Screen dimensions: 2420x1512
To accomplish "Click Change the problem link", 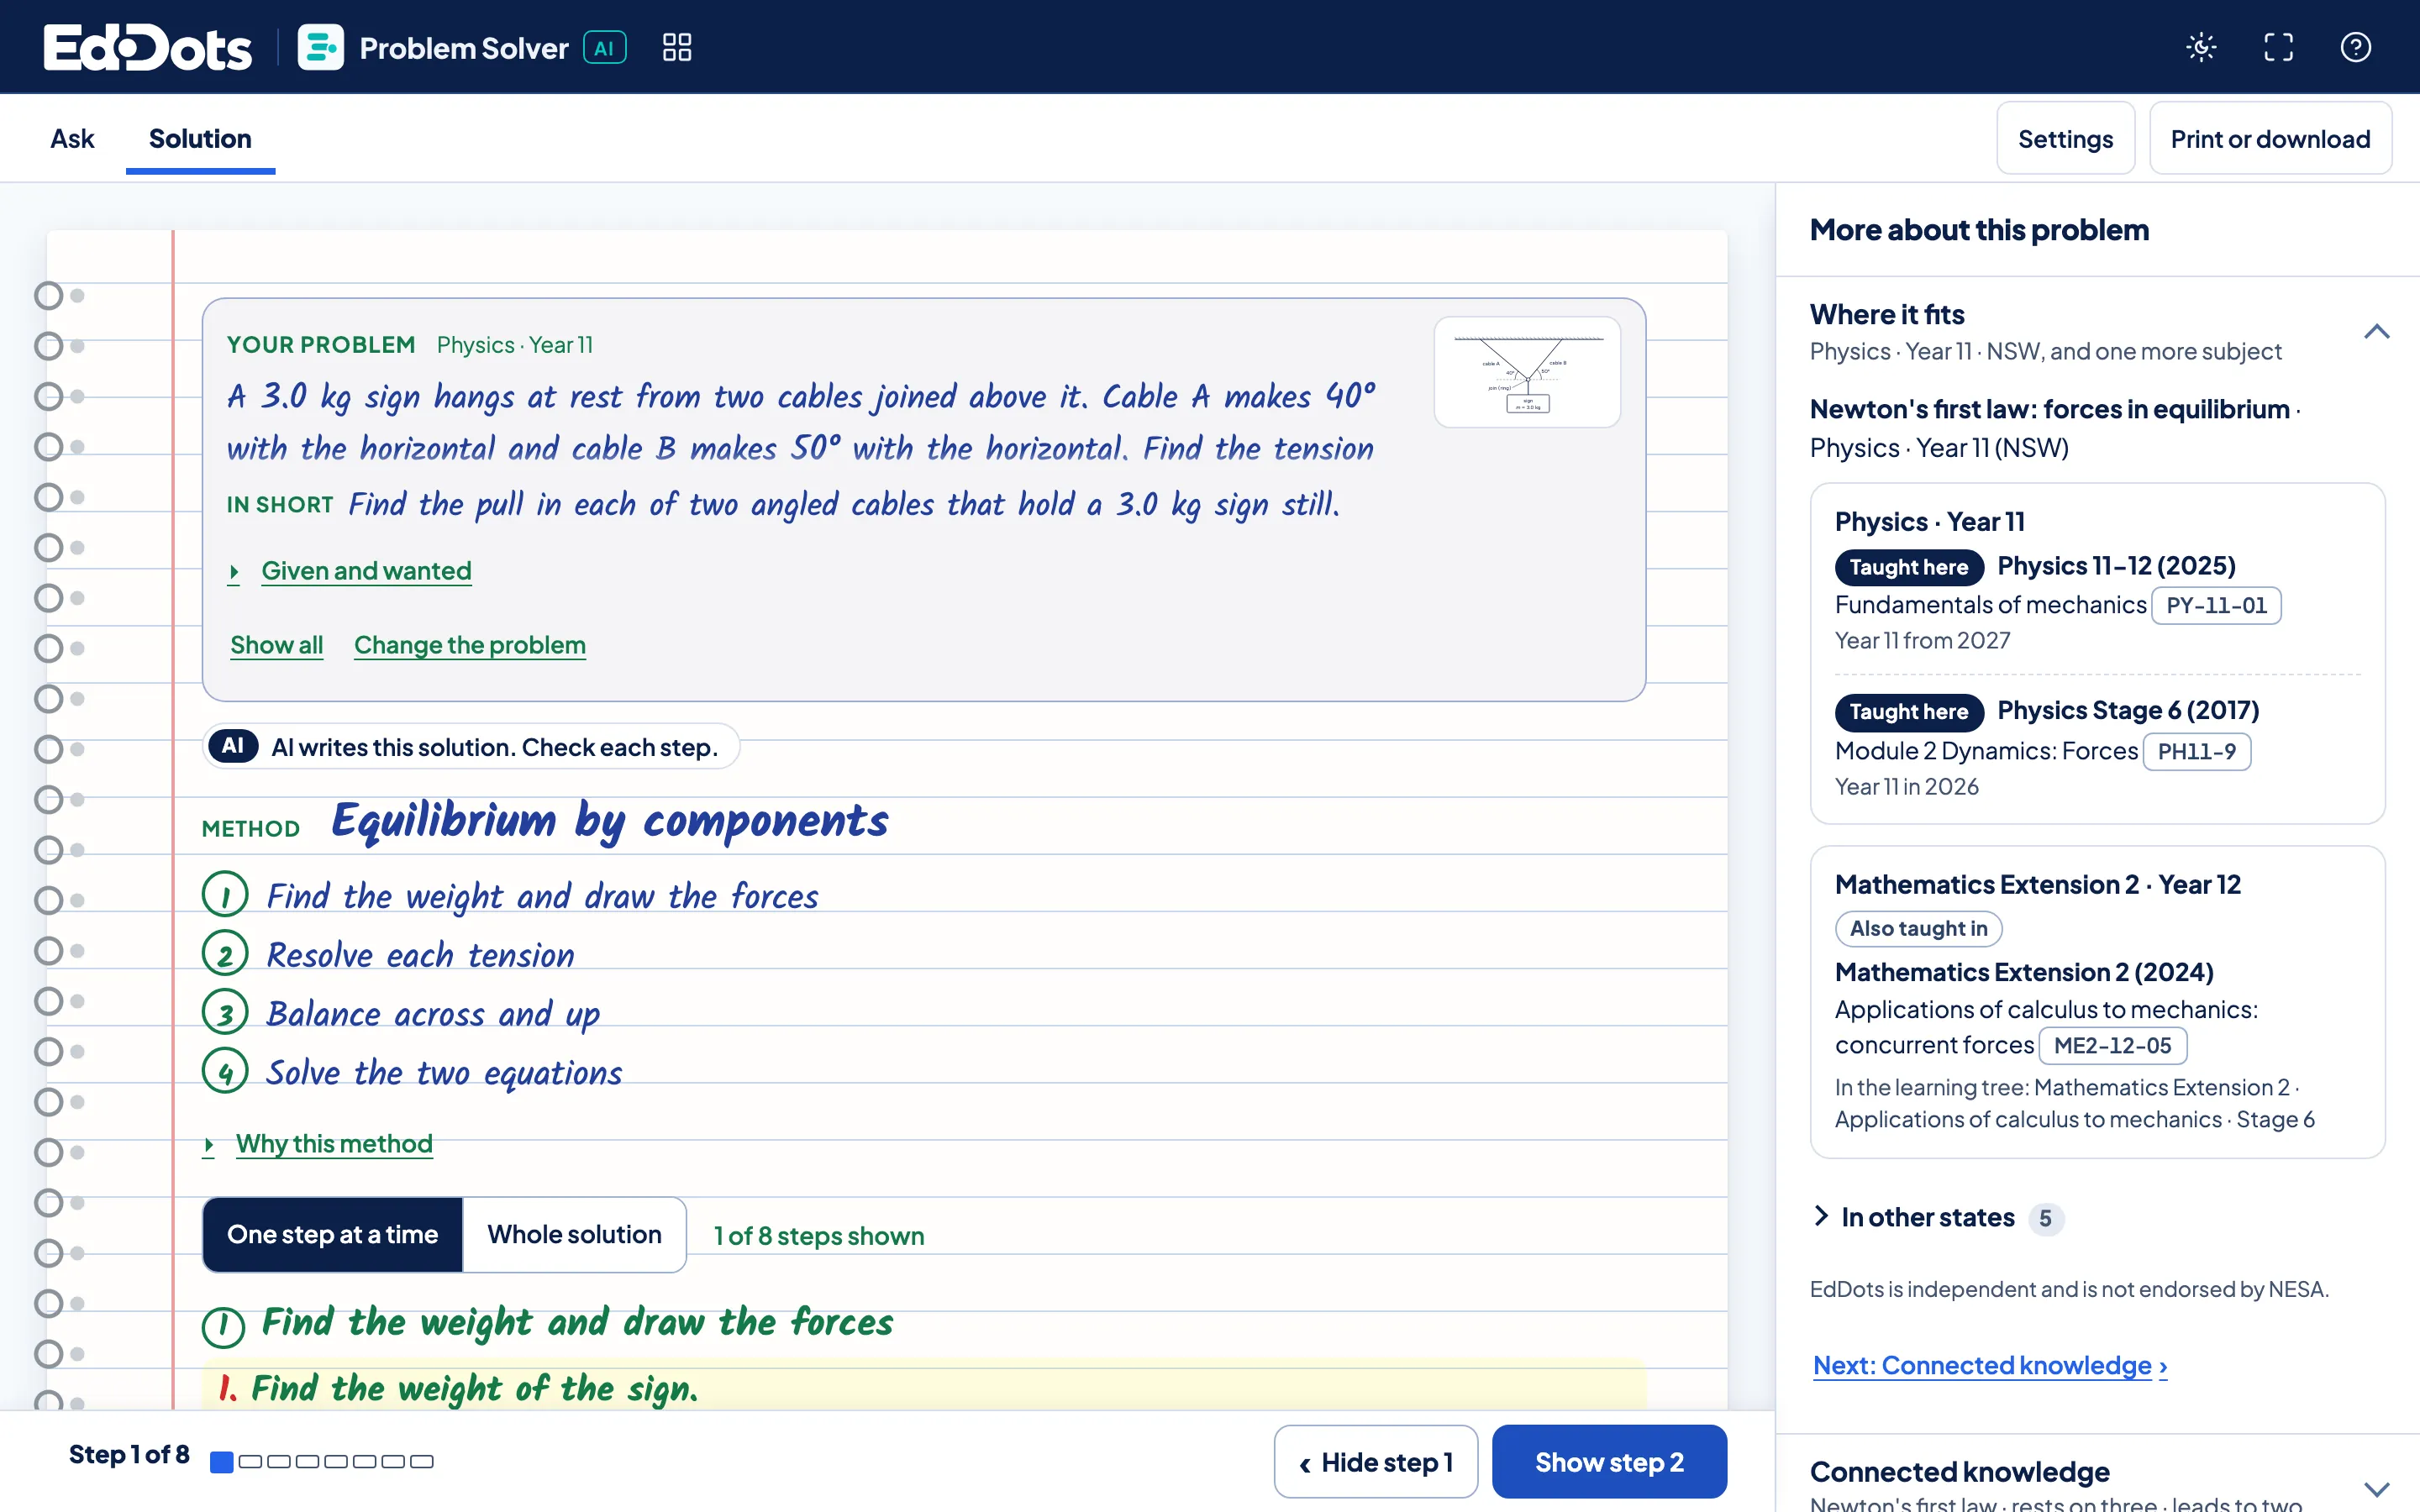I will 470,645.
